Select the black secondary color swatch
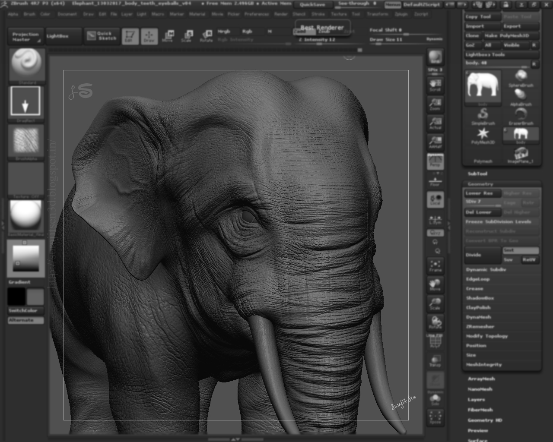The width and height of the screenshot is (553, 442). coord(16,297)
